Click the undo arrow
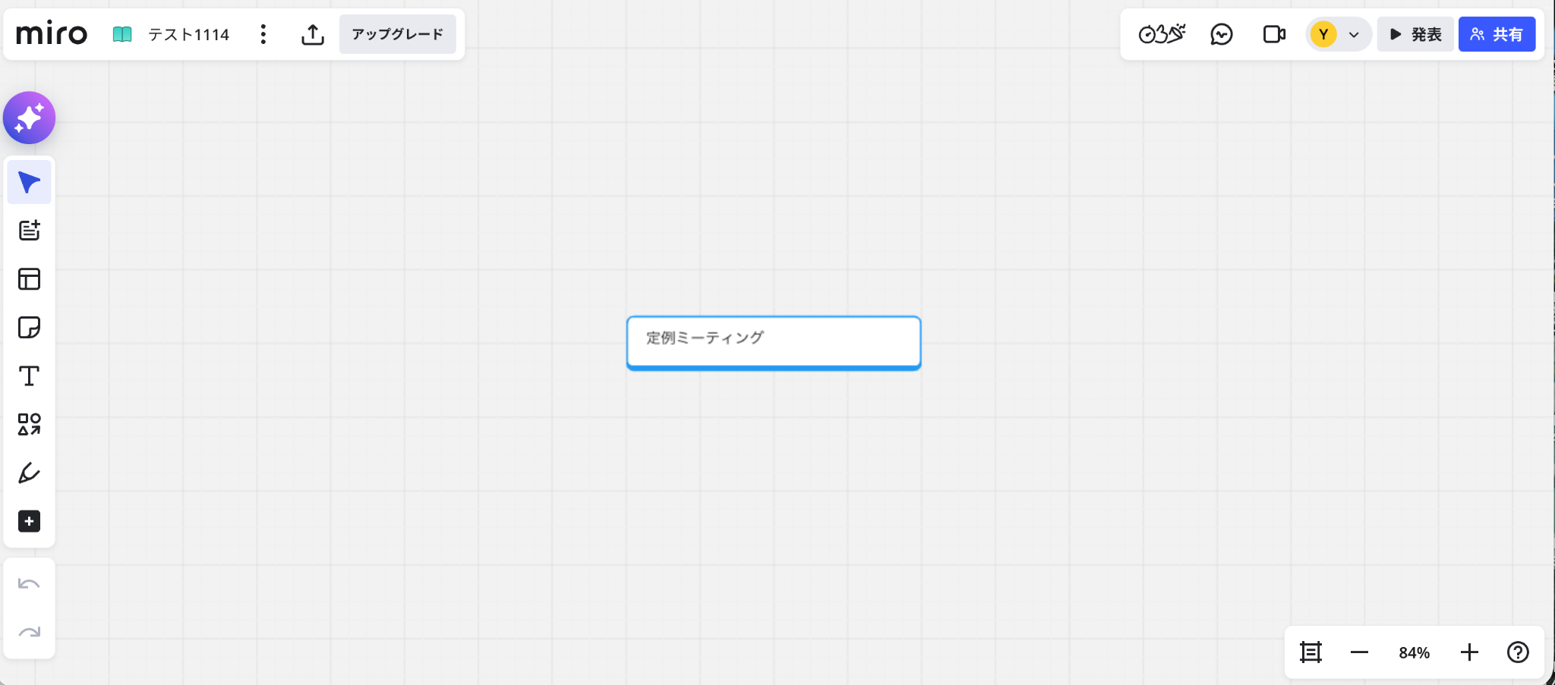This screenshot has width=1555, height=685. (30, 584)
